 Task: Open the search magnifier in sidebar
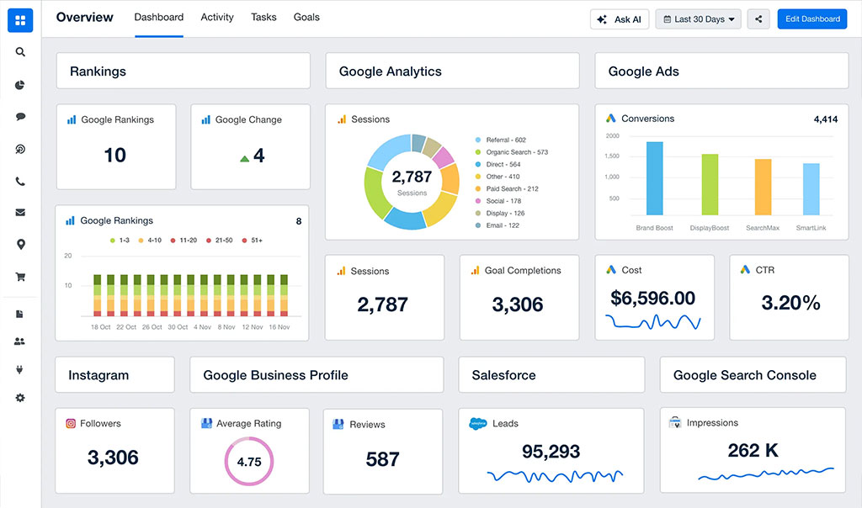click(20, 52)
